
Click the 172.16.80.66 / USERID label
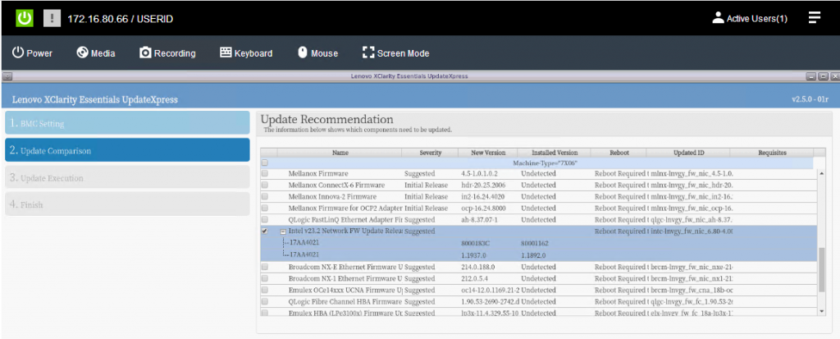(120, 19)
